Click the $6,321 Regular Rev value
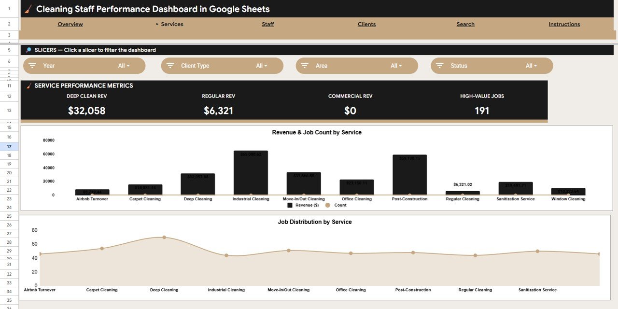618x309 pixels. (219, 111)
